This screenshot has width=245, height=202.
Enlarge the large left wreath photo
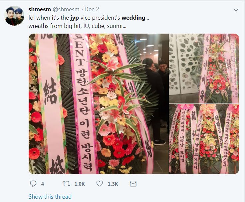(99, 104)
